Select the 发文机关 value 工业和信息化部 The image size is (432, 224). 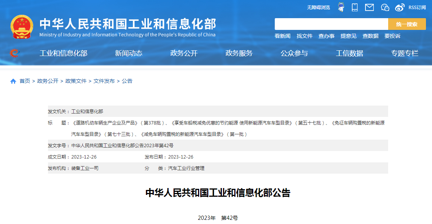[x=87, y=112]
